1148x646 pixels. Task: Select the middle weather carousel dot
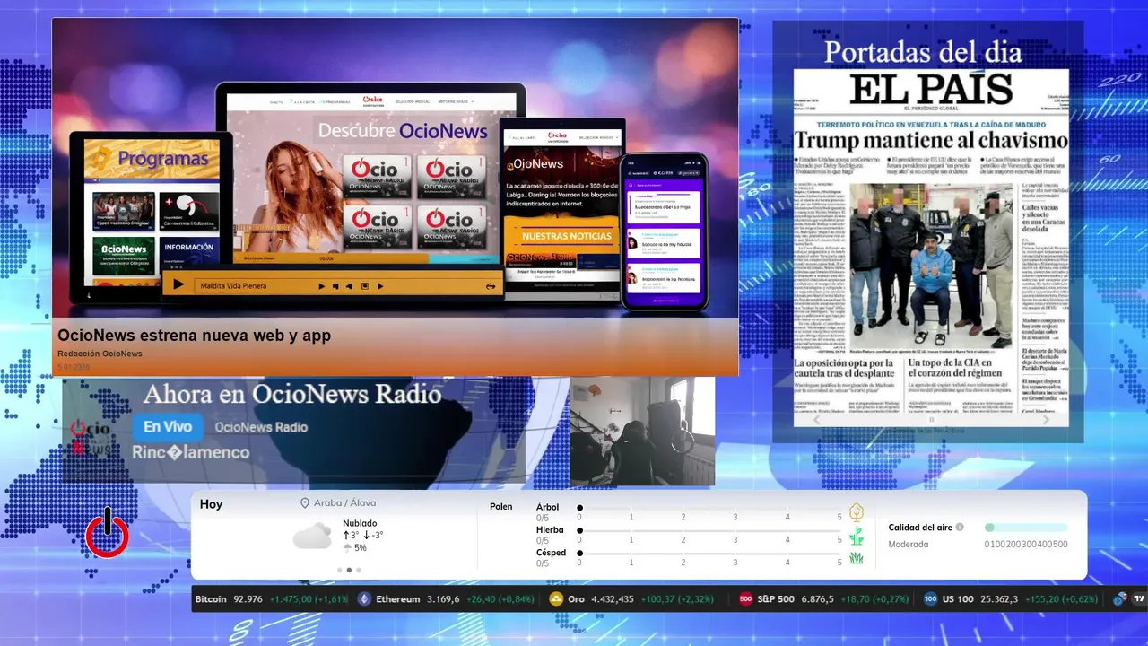[x=349, y=570]
